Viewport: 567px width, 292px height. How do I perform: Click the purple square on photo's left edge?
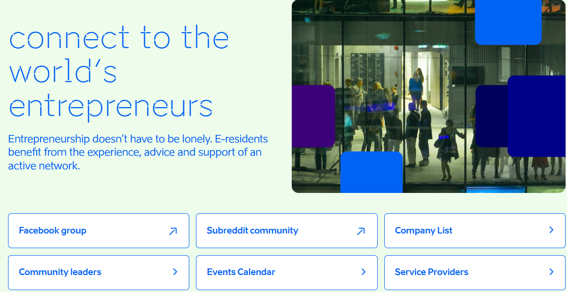click(313, 116)
